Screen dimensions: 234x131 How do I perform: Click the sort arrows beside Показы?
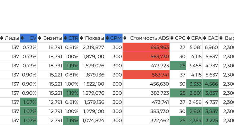coord(82,38)
